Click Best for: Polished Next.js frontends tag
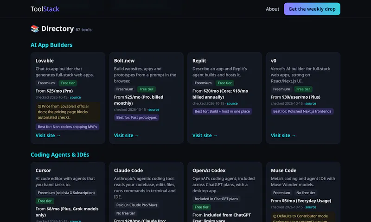Screen dimensions: 371x222 (x=302, y=111)
